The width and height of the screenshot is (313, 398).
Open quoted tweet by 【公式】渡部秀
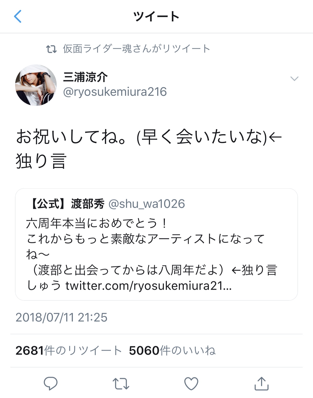[156, 244]
